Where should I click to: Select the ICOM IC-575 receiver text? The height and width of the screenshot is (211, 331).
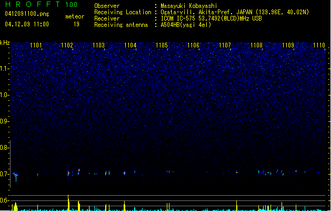[211, 18]
